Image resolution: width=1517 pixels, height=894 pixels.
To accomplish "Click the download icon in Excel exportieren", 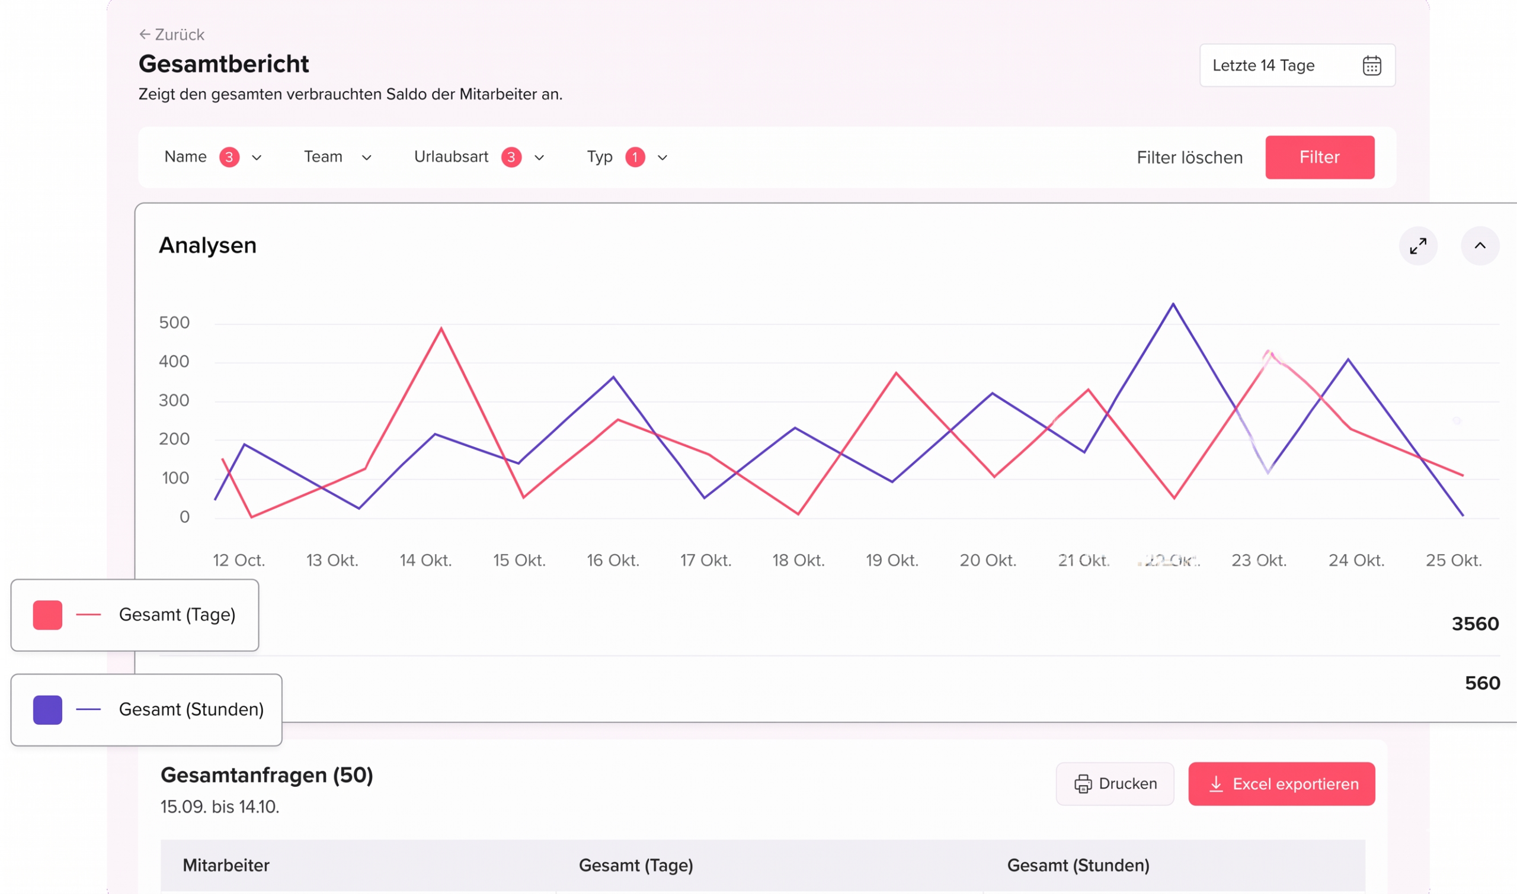I will [1215, 784].
